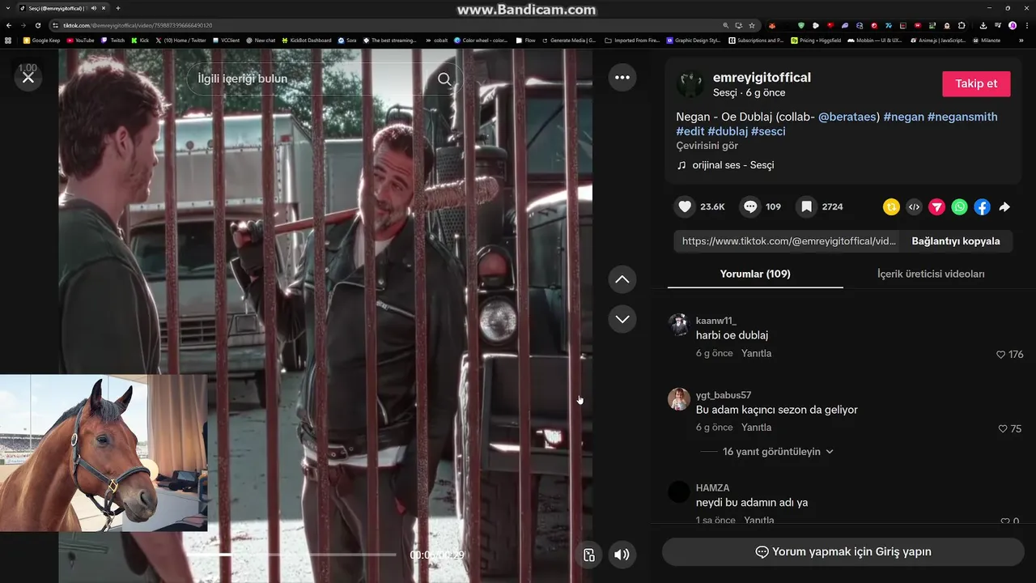The width and height of the screenshot is (1036, 583).
Task: Search with the magnifier in related content
Action: (x=444, y=79)
